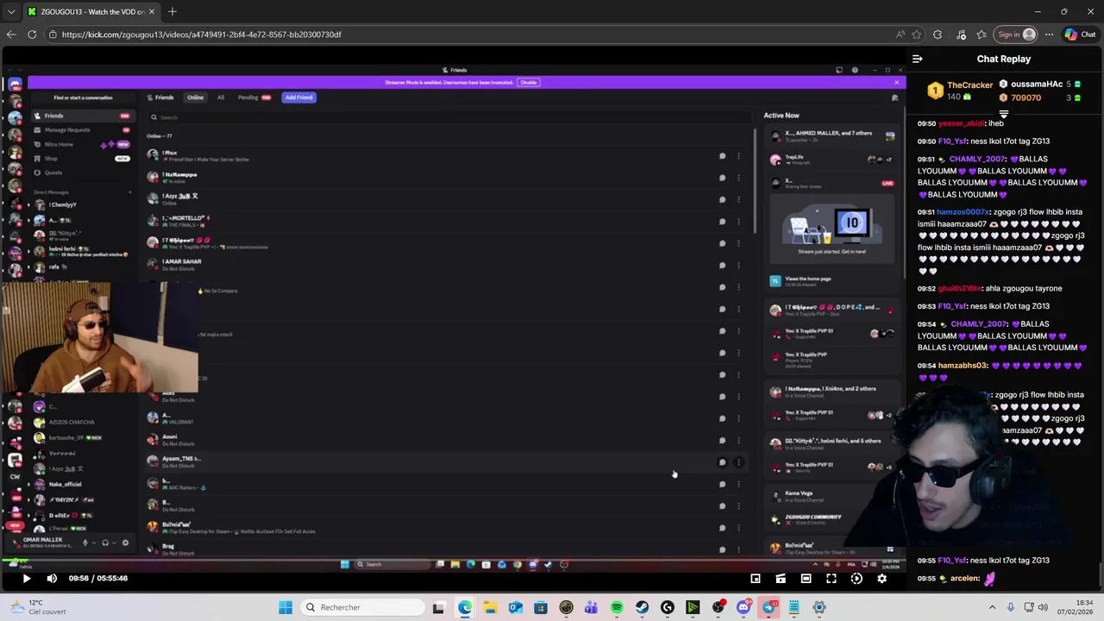Go back in browser history

[x=10, y=34]
